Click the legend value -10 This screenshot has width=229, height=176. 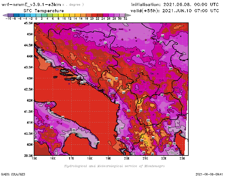click(x=8, y=19)
